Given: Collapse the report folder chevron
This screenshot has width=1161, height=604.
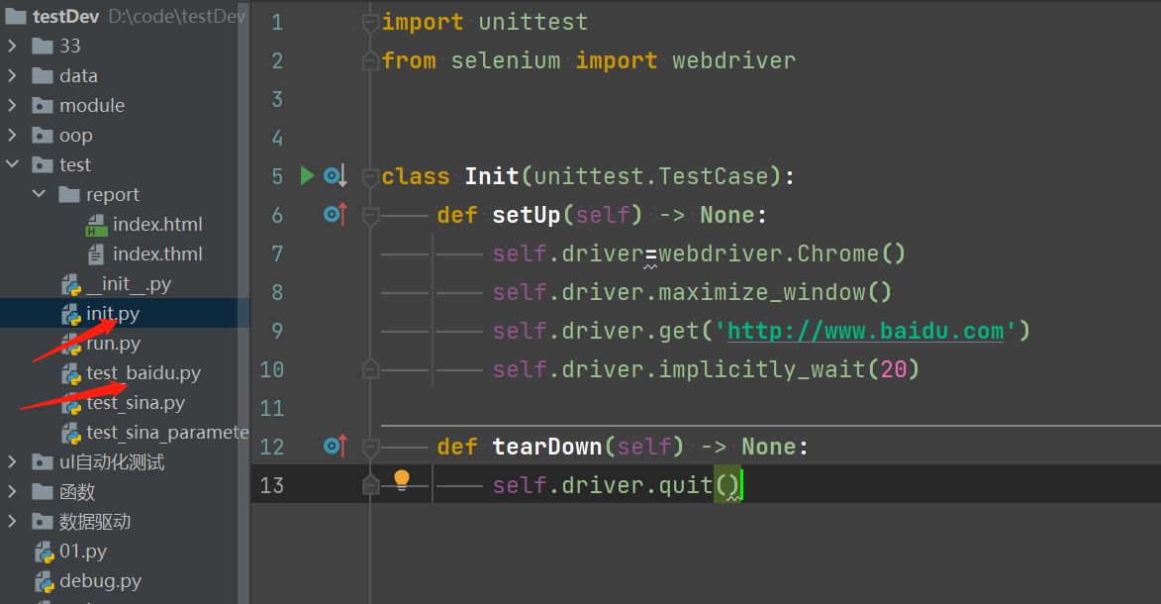Looking at the screenshot, I should coord(40,195).
